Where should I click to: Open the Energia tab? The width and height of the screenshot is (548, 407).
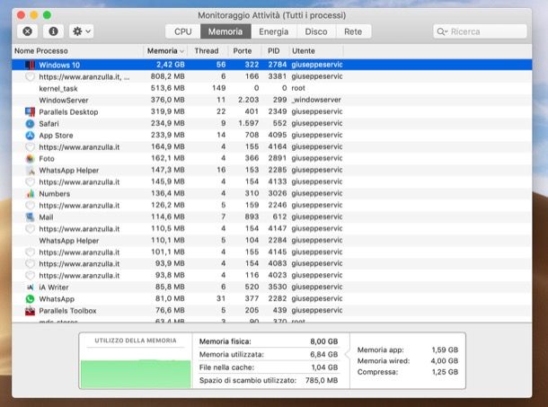point(274,31)
